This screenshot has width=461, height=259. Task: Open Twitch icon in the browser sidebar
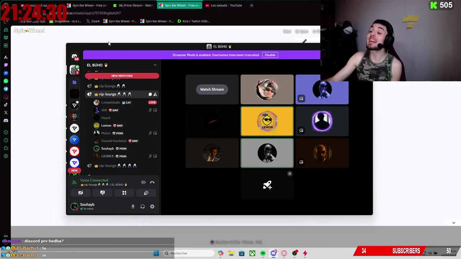(6, 65)
